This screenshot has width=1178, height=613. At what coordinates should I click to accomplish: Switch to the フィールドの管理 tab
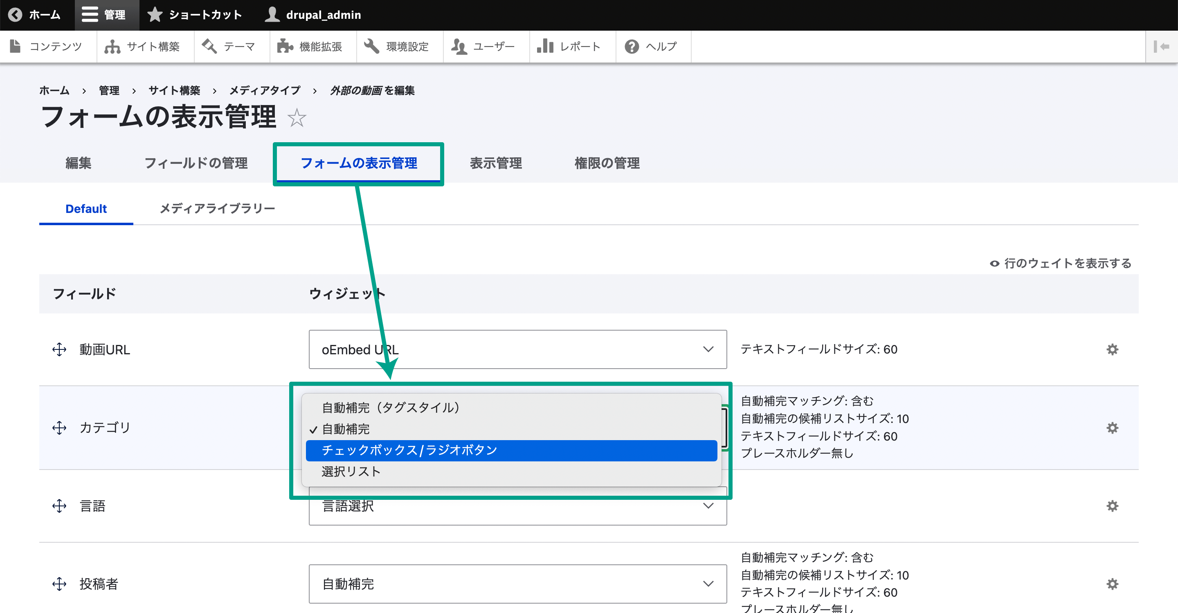196,163
